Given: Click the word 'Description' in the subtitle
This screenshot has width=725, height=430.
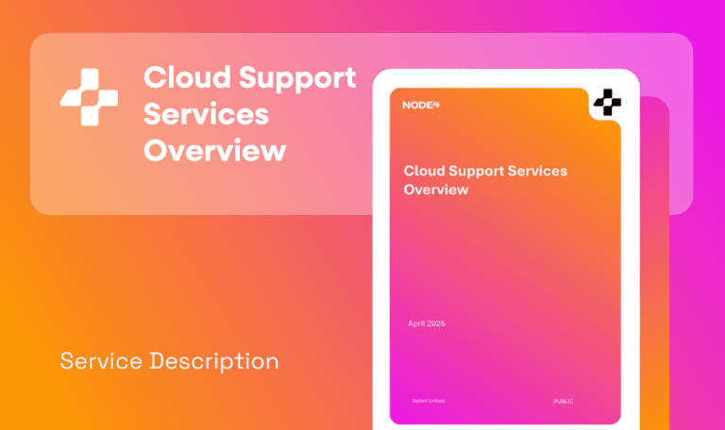Looking at the screenshot, I should coord(213,361).
